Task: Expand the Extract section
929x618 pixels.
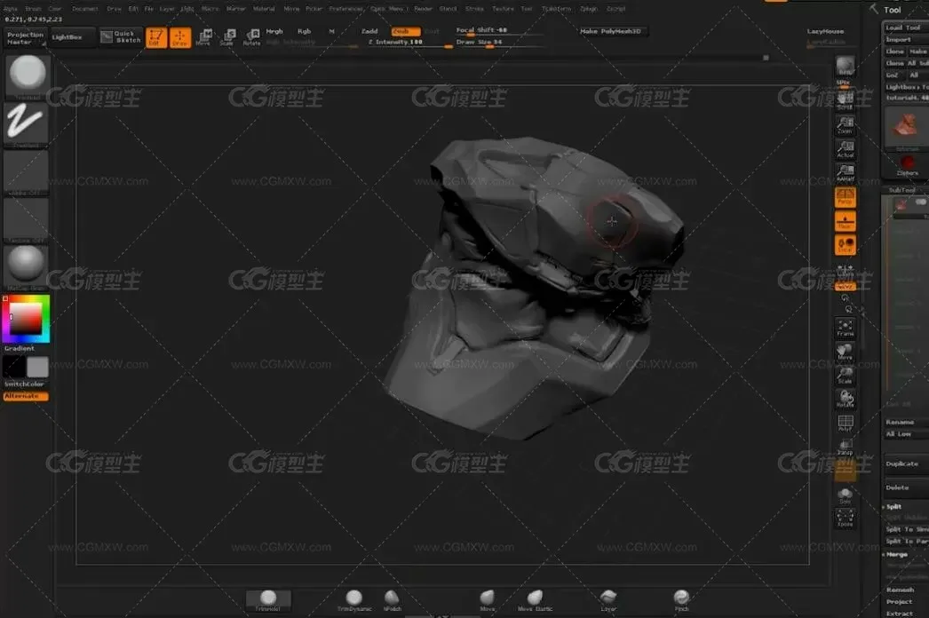Action: tap(900, 614)
